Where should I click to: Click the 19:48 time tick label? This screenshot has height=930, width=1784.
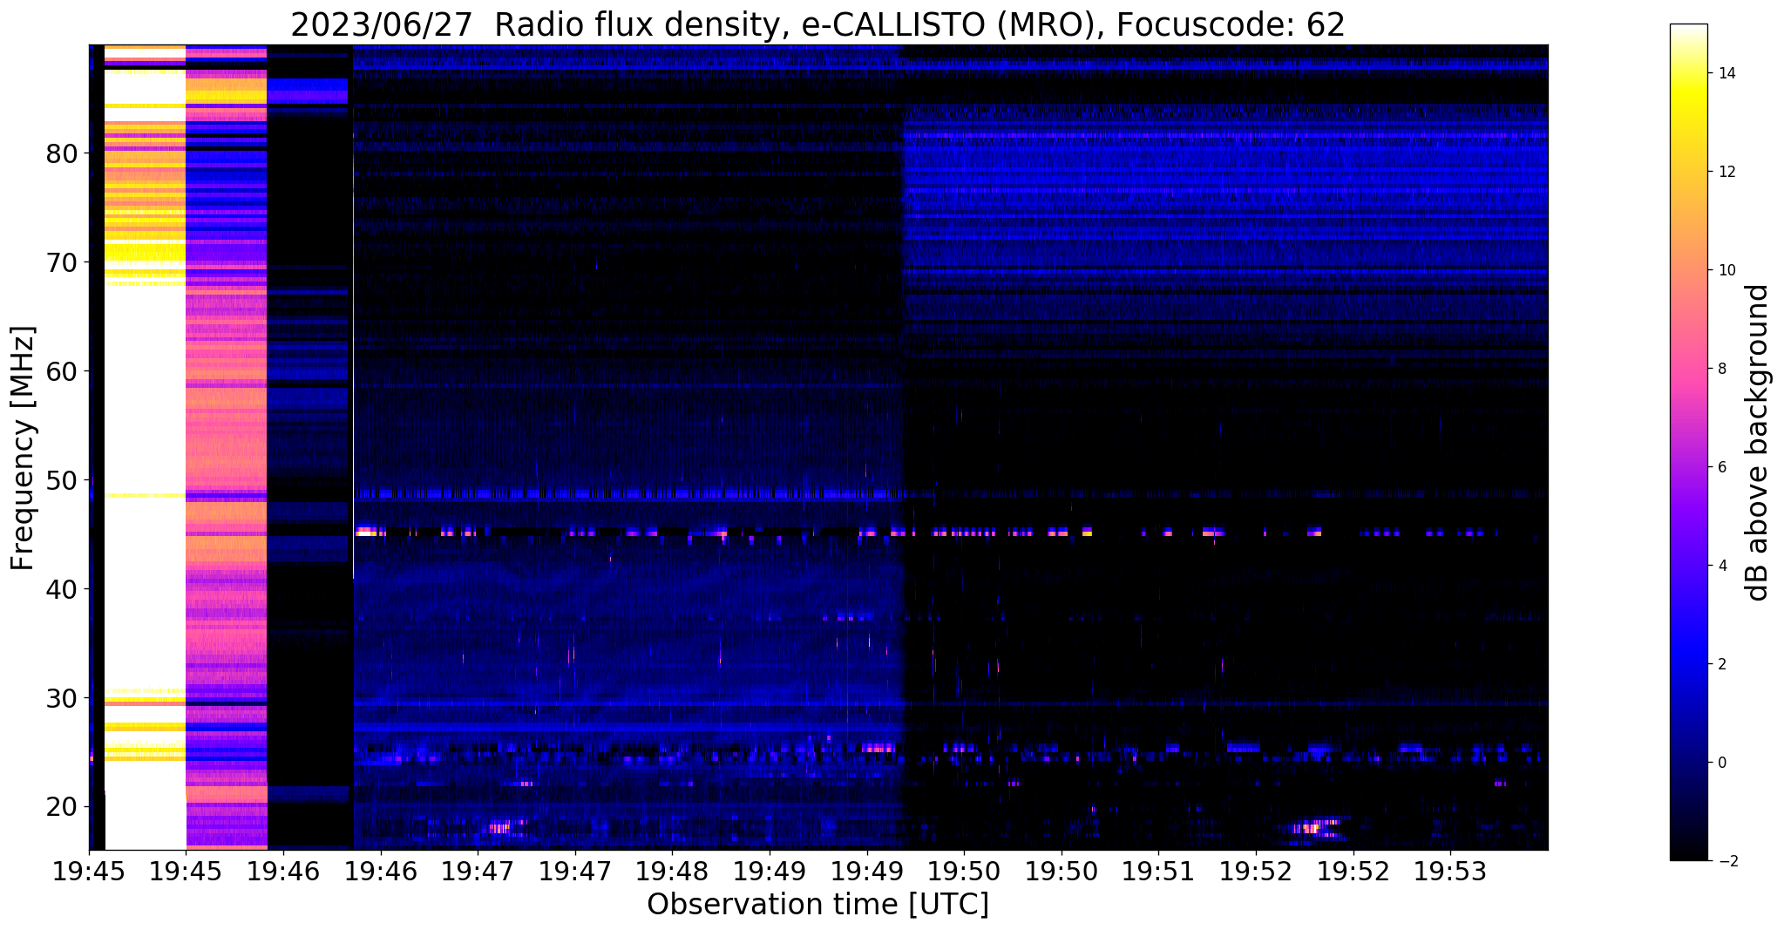(x=671, y=871)
